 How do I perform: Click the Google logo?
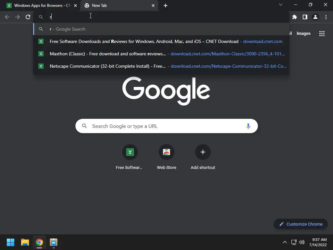coord(166,91)
